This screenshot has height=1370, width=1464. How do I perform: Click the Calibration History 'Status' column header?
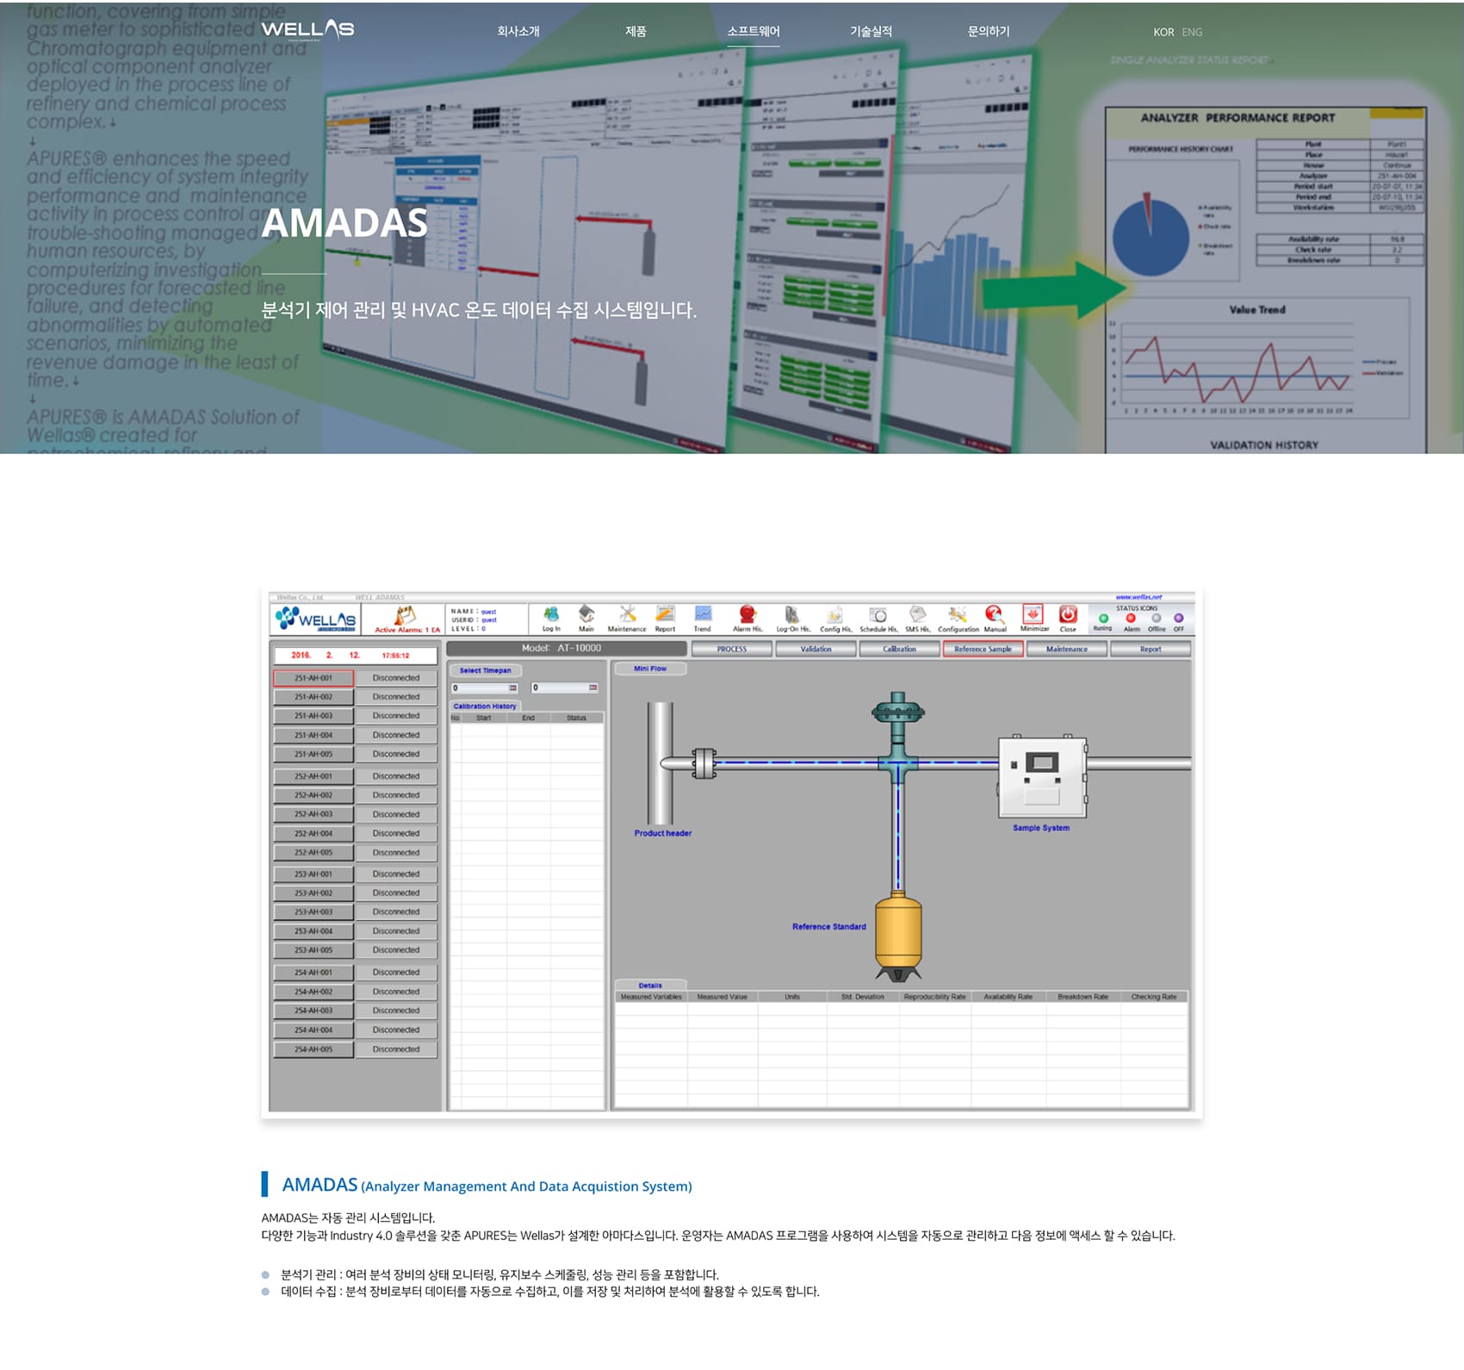[576, 718]
